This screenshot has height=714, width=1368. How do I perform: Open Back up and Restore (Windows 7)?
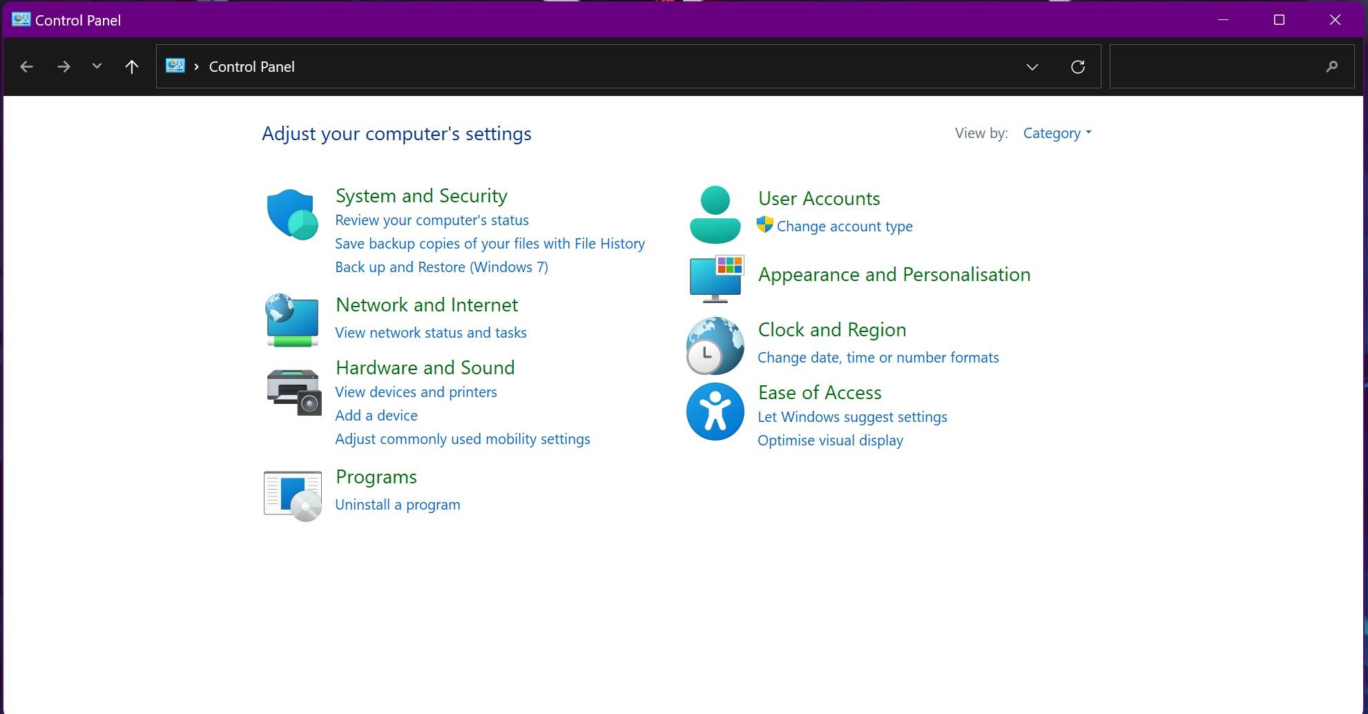click(441, 267)
